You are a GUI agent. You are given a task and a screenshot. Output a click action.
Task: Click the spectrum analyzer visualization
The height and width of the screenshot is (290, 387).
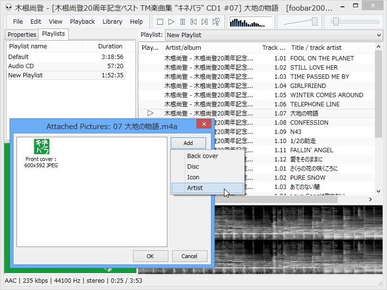coord(251,21)
